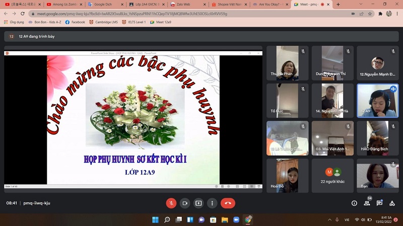Viewport: 403px width, 226px height.
Task: Open Meet's more options menu
Action: [x=212, y=203]
